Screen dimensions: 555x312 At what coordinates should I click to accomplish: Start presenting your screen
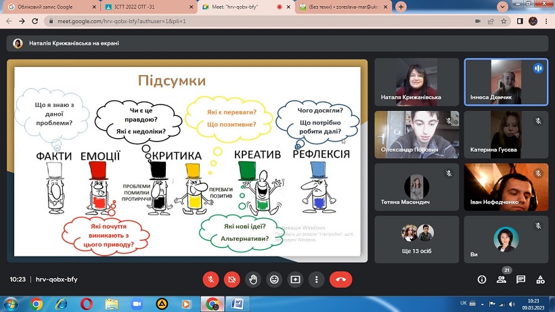coord(295,280)
